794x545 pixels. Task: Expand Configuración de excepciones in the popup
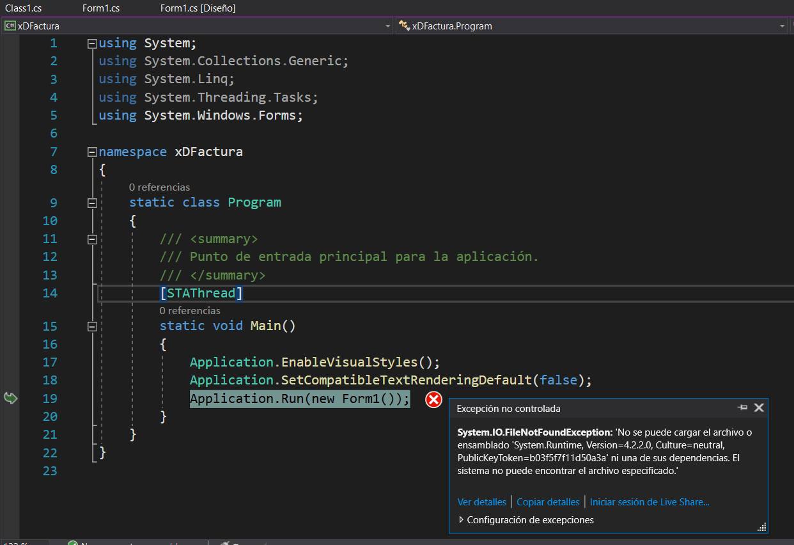[x=462, y=520]
